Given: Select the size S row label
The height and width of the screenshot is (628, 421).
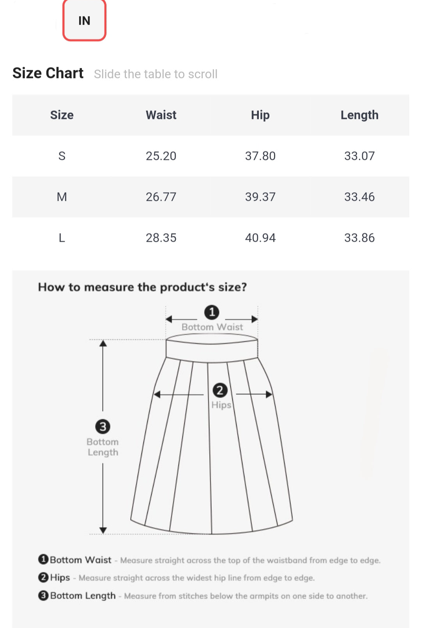Looking at the screenshot, I should [x=62, y=156].
